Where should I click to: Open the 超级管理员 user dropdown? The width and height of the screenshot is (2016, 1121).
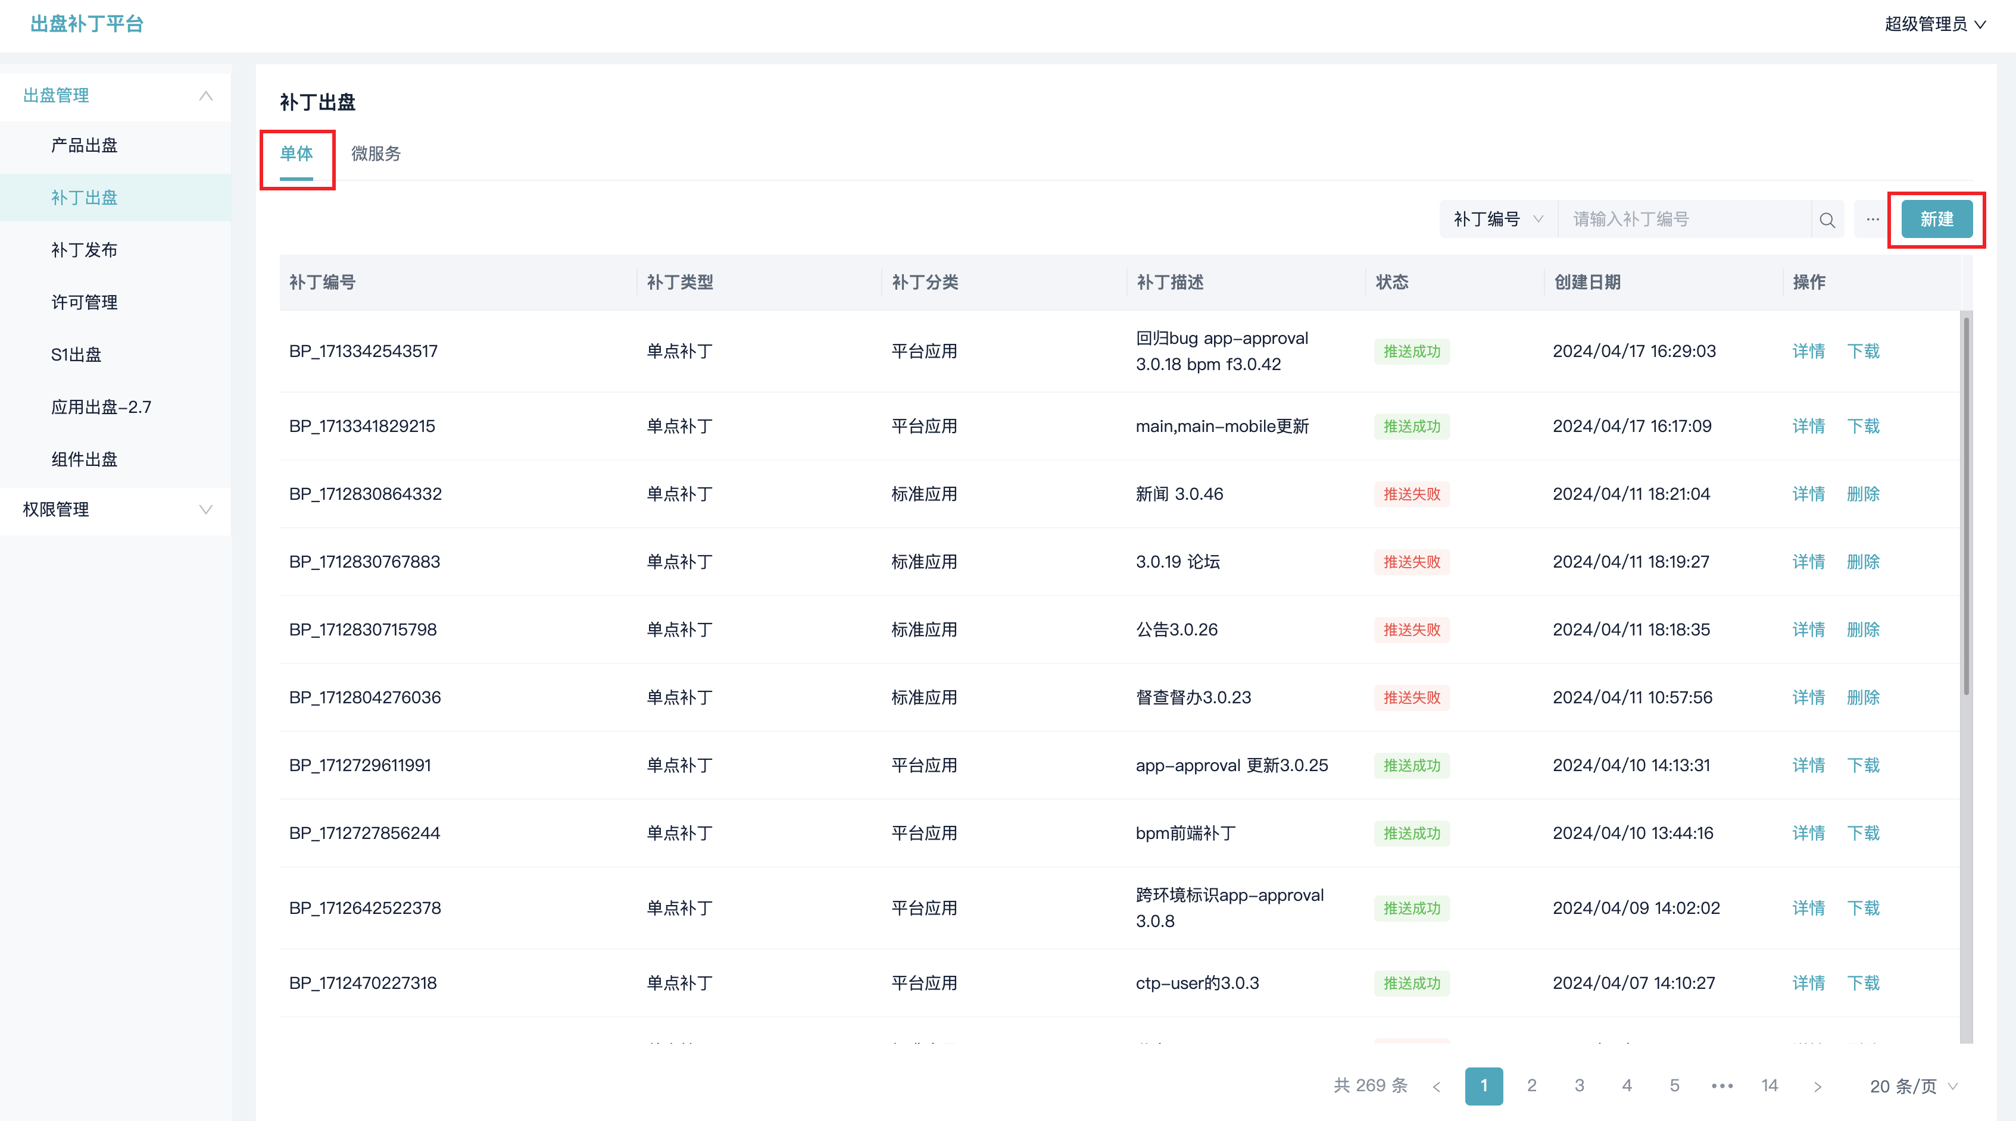tap(1934, 24)
